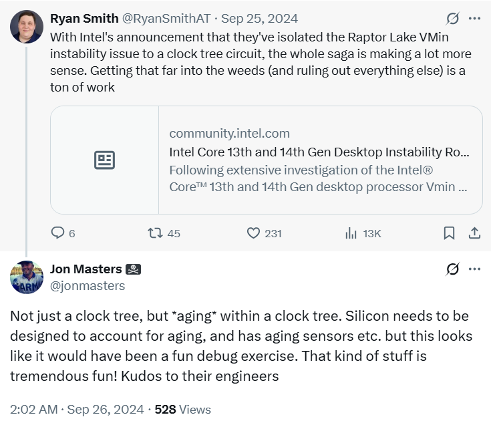Open the more options menu on Jon's reply

coord(475,269)
